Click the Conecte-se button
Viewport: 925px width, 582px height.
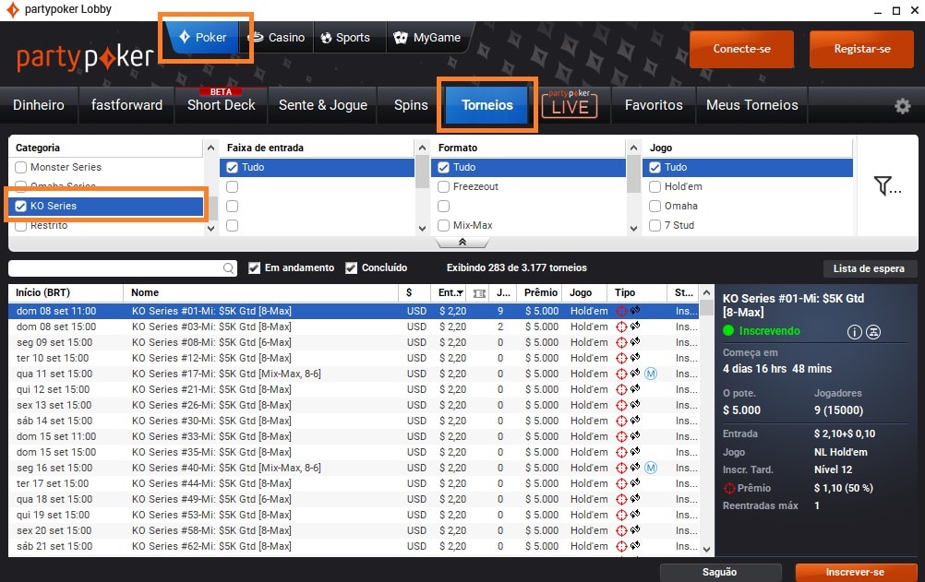[741, 49]
